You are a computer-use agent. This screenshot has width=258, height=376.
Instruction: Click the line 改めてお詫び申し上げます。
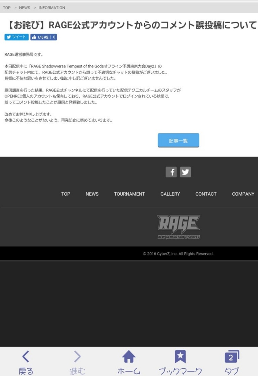[28, 114]
